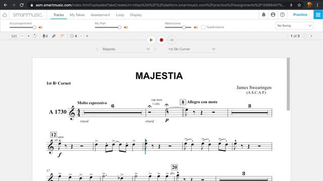
Task: Open the help question mark icon
Action: 282,15
